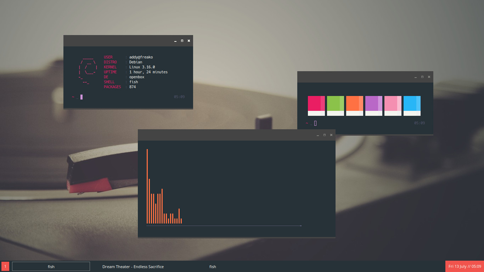Click the DISTRO label in terminal
484x272 pixels.
coord(110,62)
